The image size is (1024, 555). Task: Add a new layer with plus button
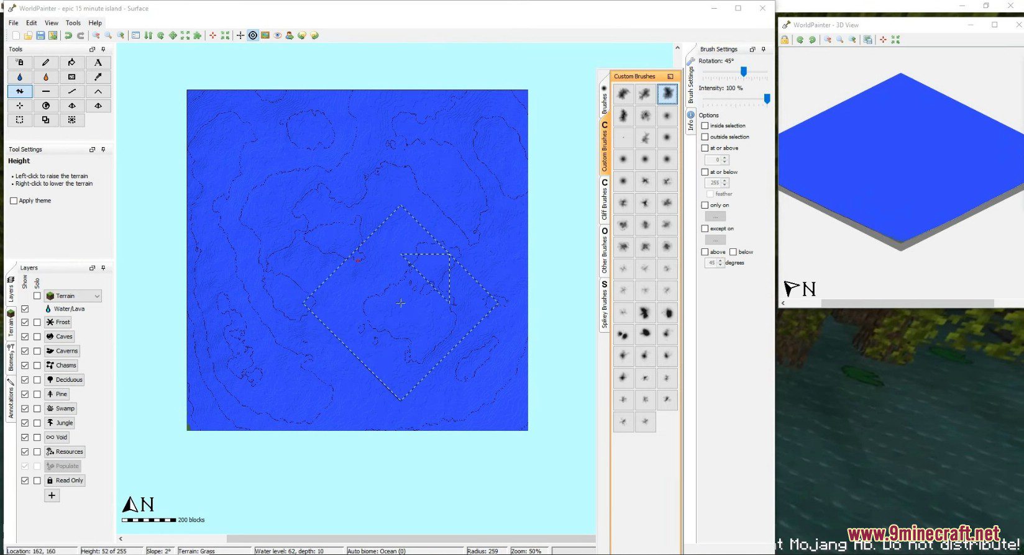pos(52,495)
